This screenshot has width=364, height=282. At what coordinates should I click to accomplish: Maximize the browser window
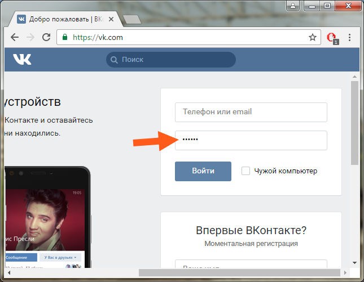pos(327,5)
